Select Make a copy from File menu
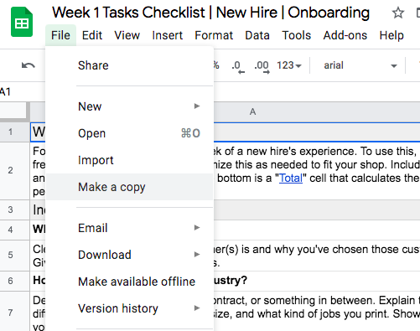Screen dimensions: 420x331 [129, 187]
